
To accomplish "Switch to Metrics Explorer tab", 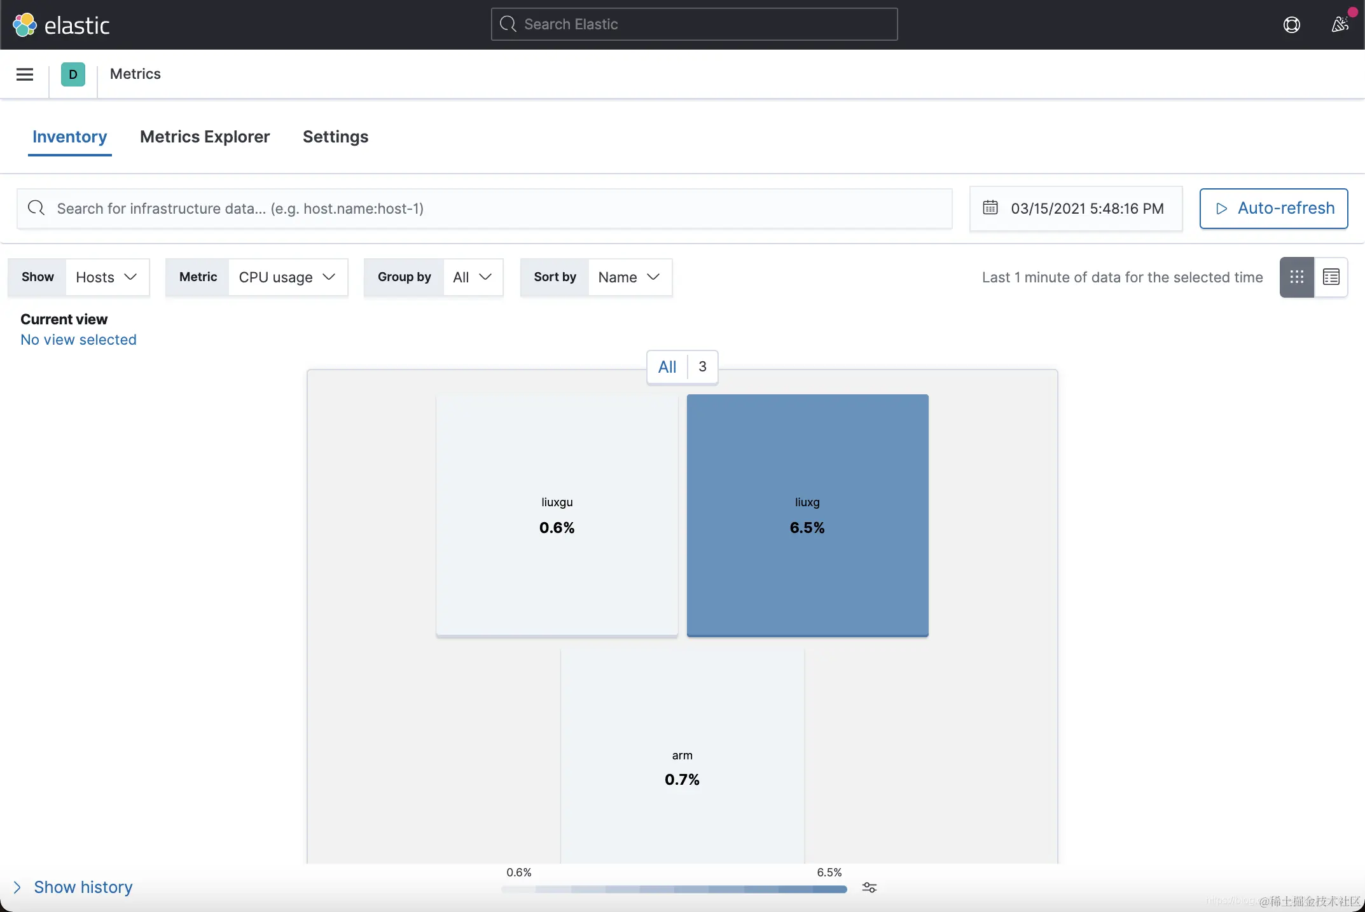I will [205, 137].
